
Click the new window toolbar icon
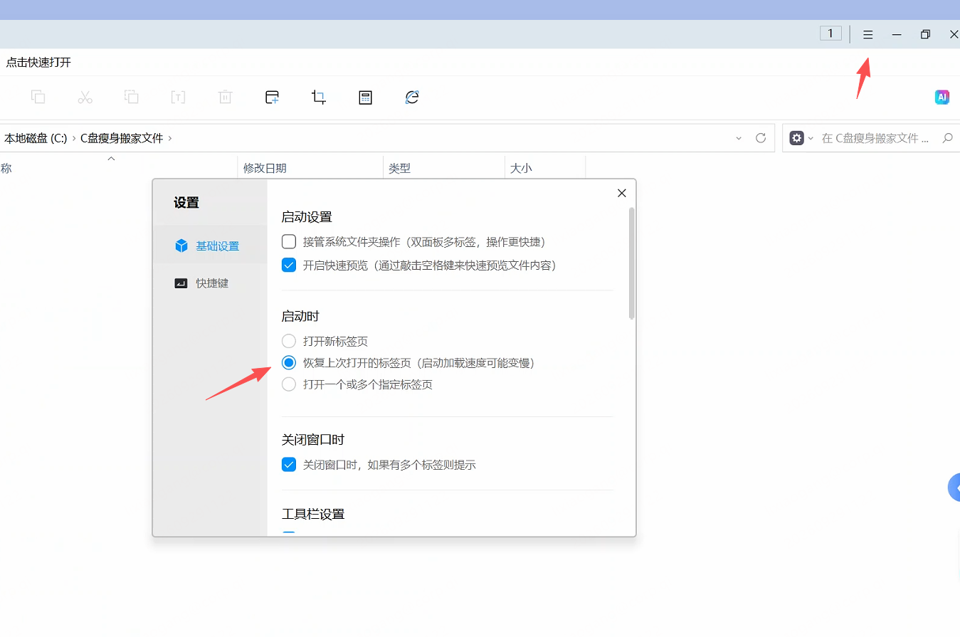pos(272,98)
